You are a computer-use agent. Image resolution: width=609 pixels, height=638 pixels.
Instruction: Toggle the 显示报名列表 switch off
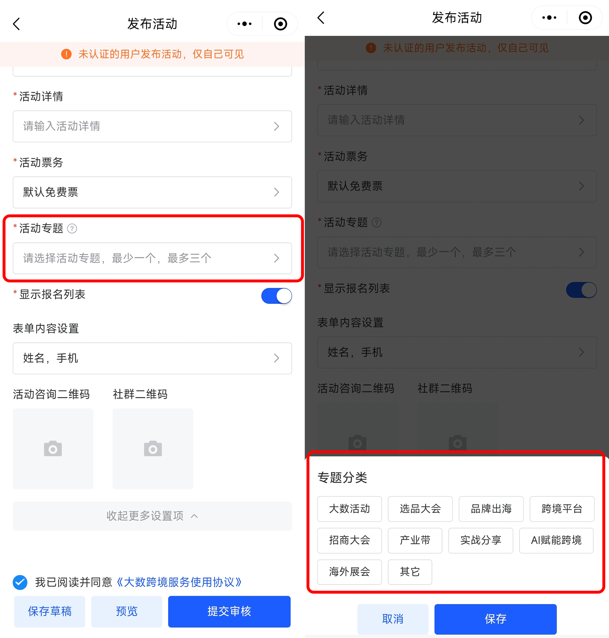click(277, 296)
